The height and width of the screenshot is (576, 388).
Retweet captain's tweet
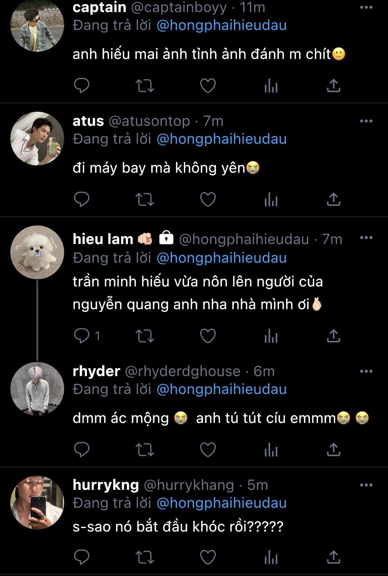145,86
